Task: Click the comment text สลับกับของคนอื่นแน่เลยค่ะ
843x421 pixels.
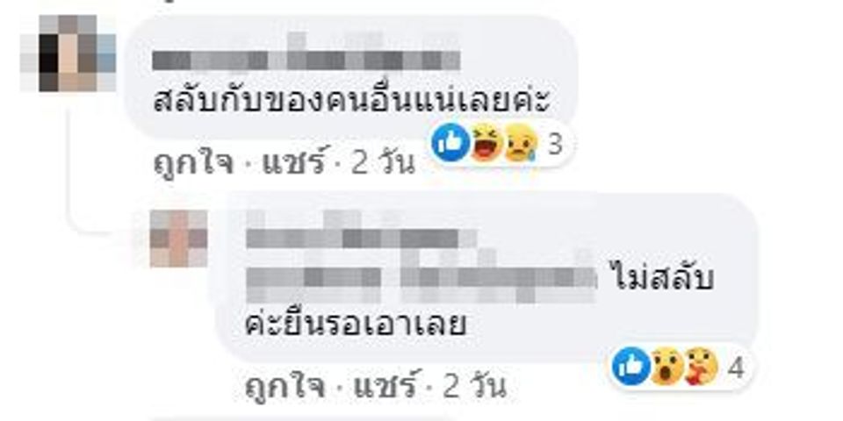Action: tap(353, 100)
